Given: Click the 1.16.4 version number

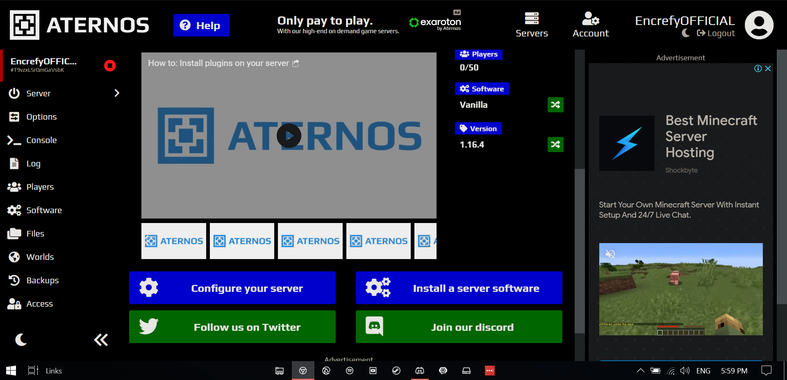Looking at the screenshot, I should [472, 145].
